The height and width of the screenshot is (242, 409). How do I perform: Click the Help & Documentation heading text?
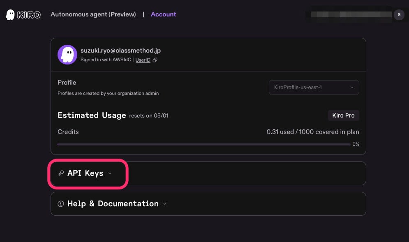point(113,204)
